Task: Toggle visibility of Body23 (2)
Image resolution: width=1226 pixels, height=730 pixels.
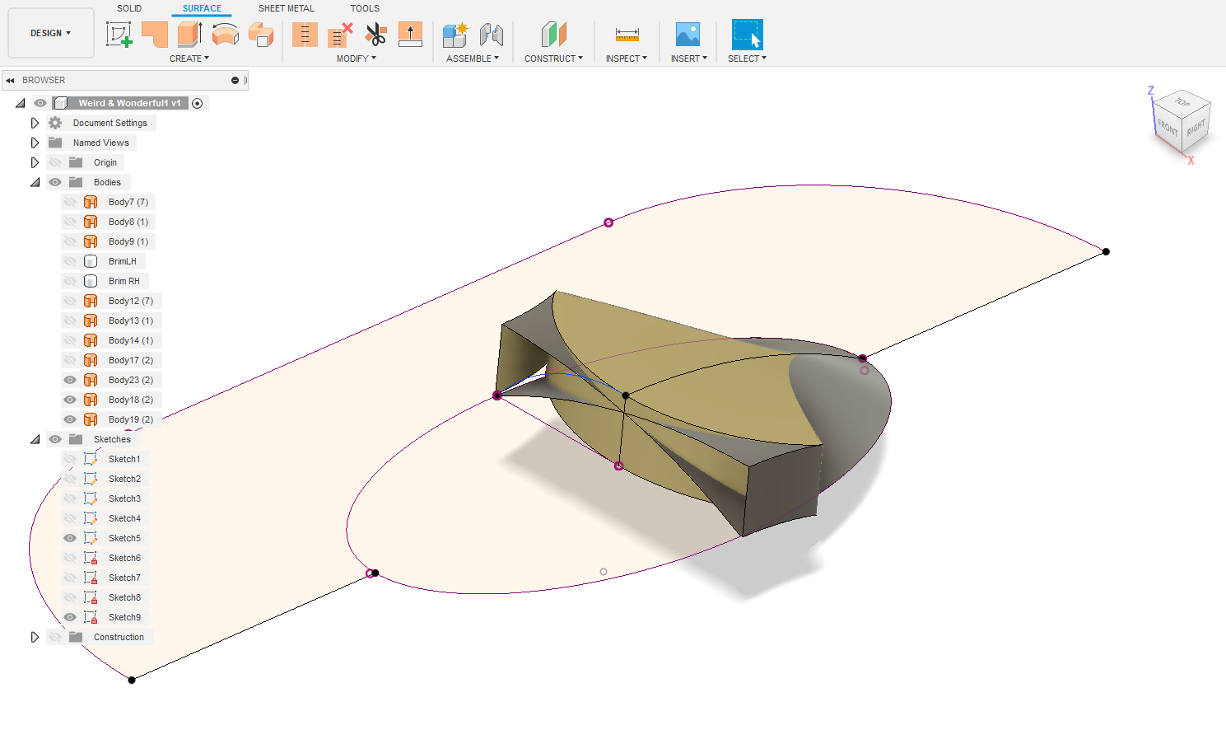Action: [70, 380]
